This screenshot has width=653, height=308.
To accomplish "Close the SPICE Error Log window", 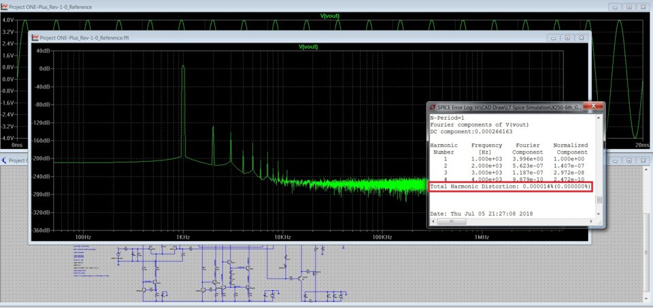I will (593, 107).
